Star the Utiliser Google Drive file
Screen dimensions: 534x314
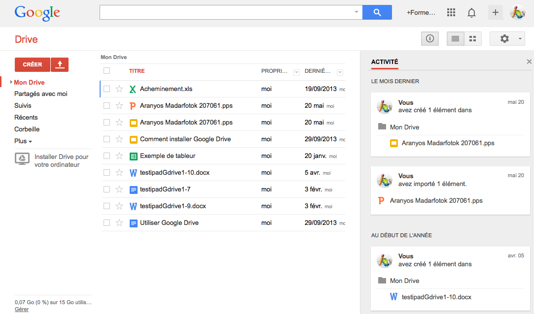pos(119,223)
